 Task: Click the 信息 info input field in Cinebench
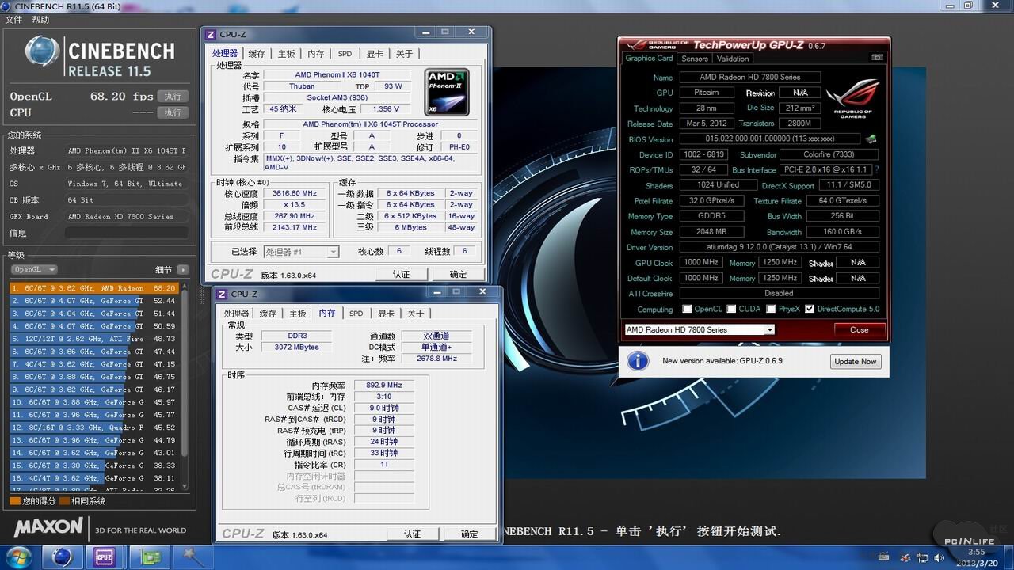point(127,233)
